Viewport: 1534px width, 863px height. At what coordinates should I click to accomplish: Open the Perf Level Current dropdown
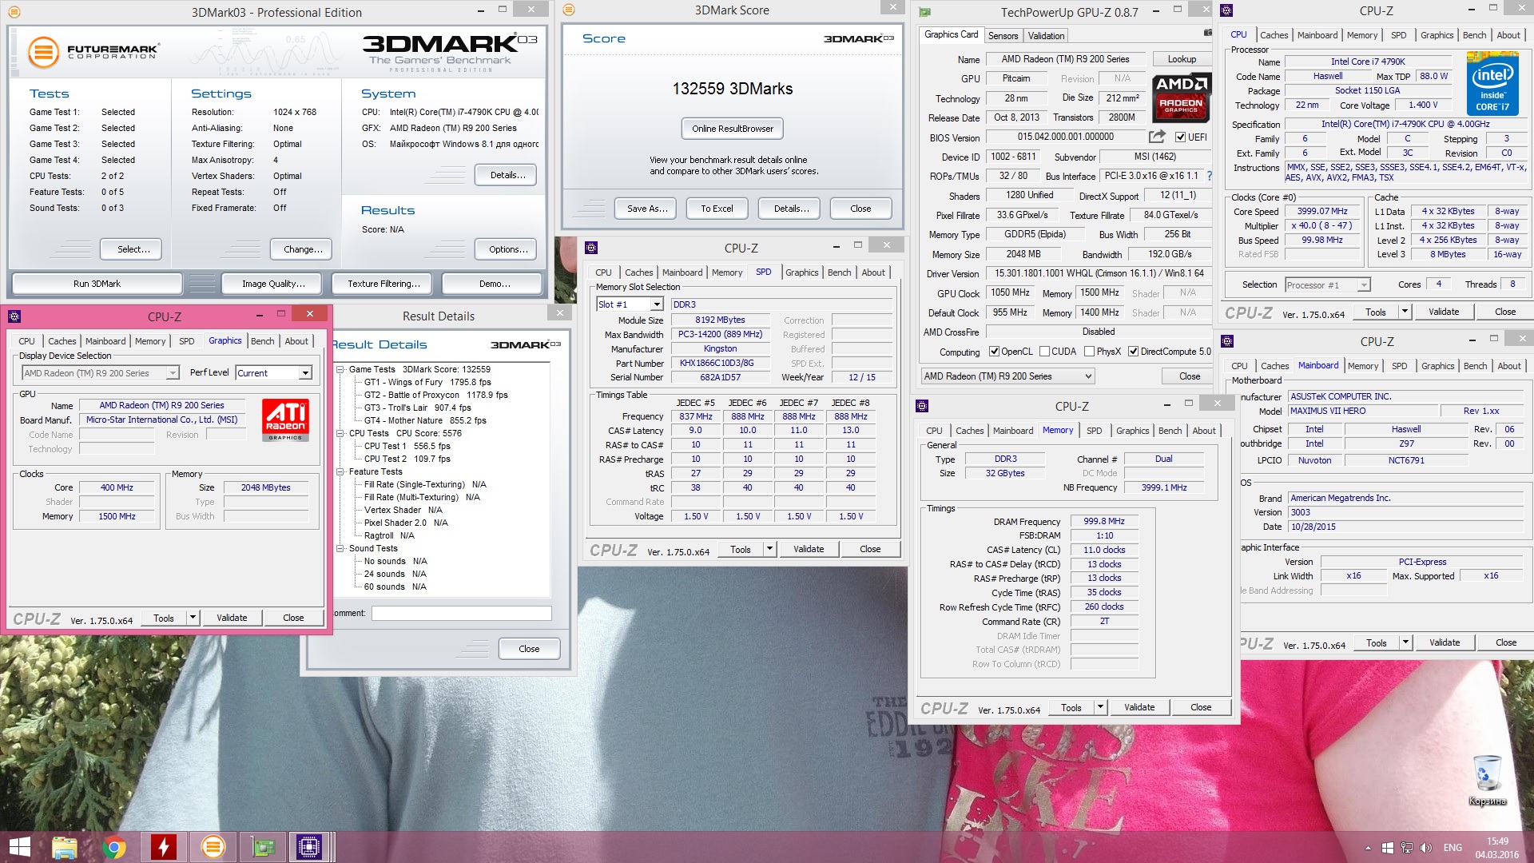pyautogui.click(x=305, y=373)
